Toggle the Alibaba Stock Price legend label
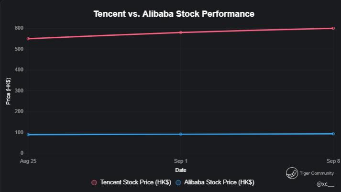 tap(219, 182)
